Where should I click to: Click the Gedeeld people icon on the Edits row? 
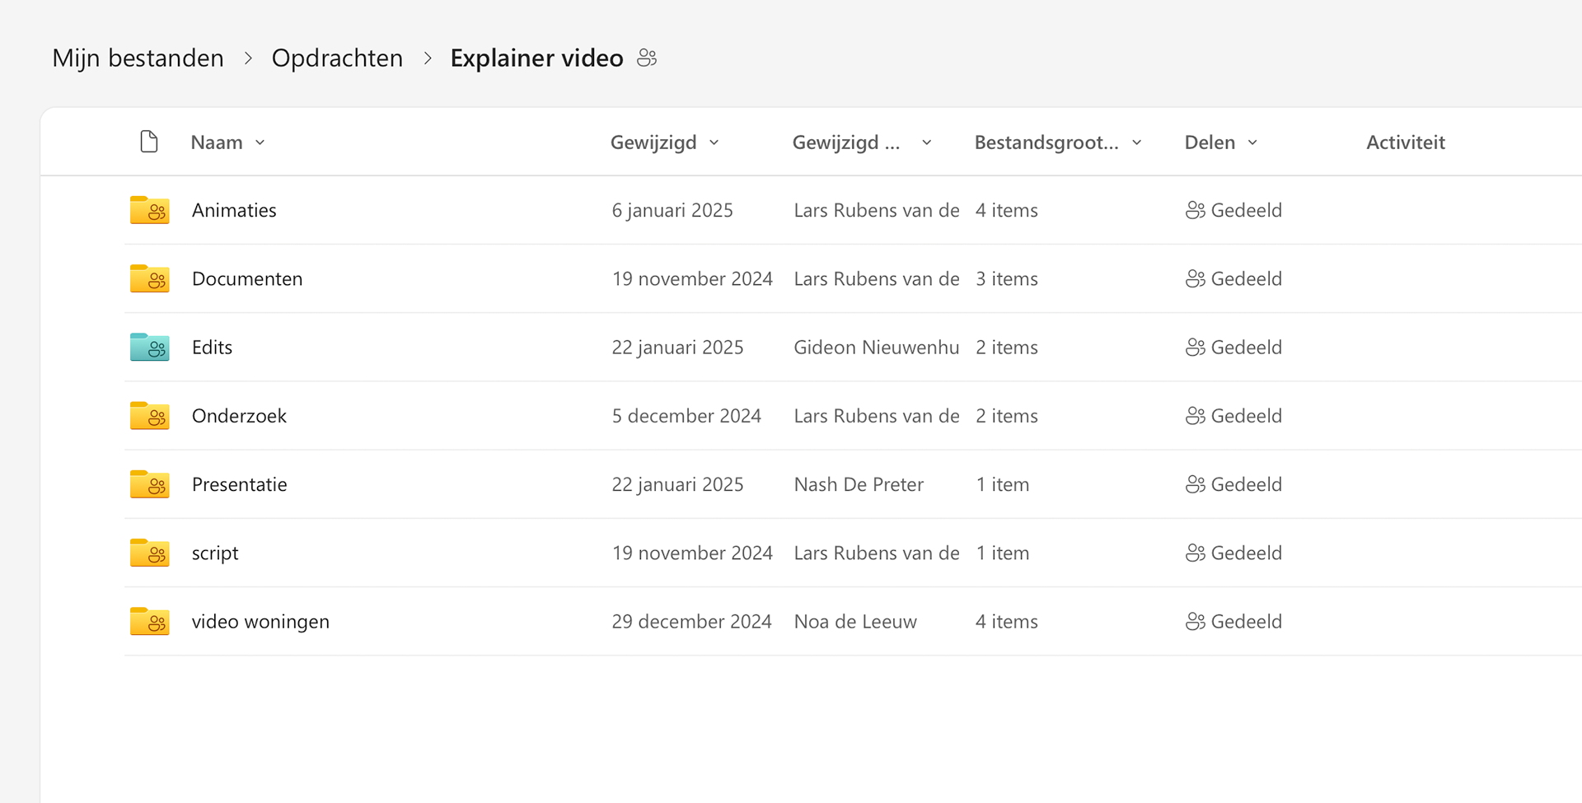click(1194, 347)
